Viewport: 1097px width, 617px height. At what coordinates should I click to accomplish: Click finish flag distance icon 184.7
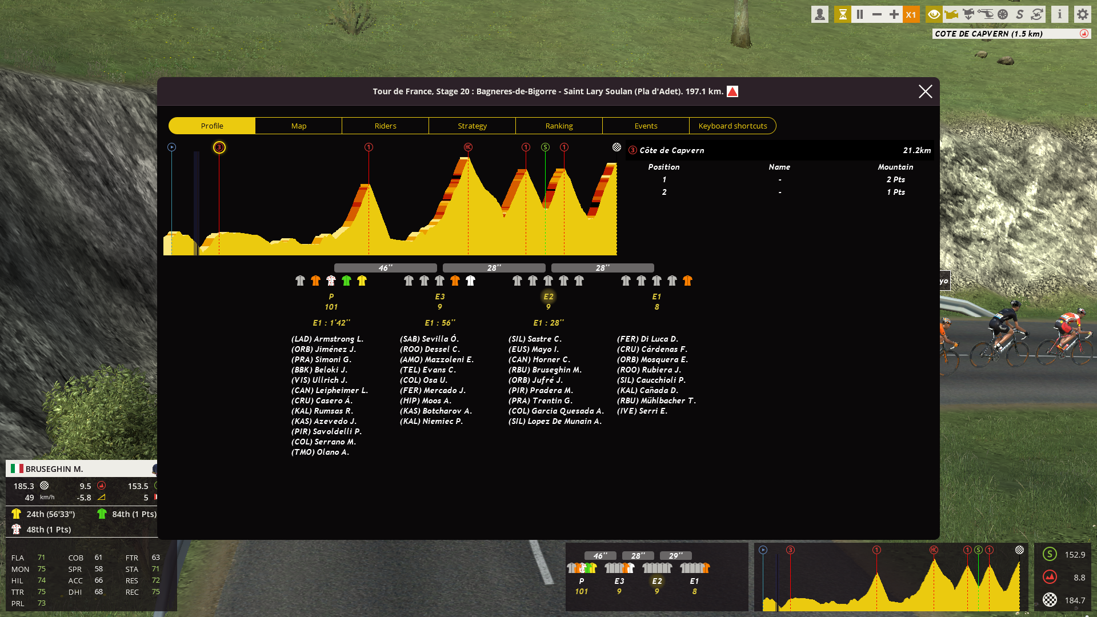tap(1050, 600)
